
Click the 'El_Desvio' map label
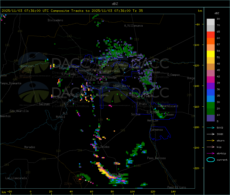coord(60,97)
